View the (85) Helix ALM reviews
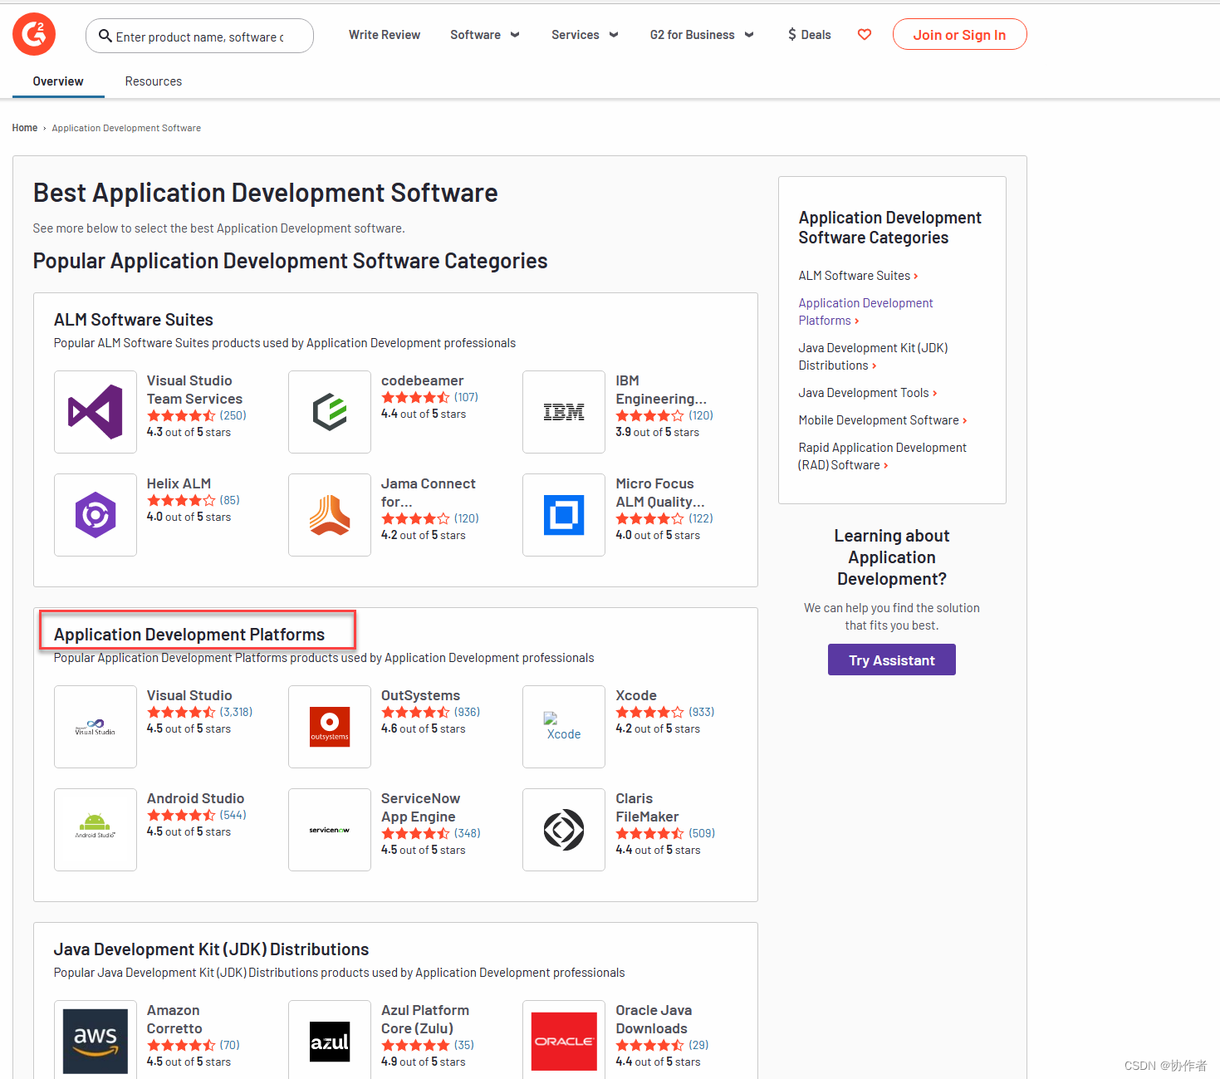This screenshot has width=1220, height=1079. pos(230,500)
